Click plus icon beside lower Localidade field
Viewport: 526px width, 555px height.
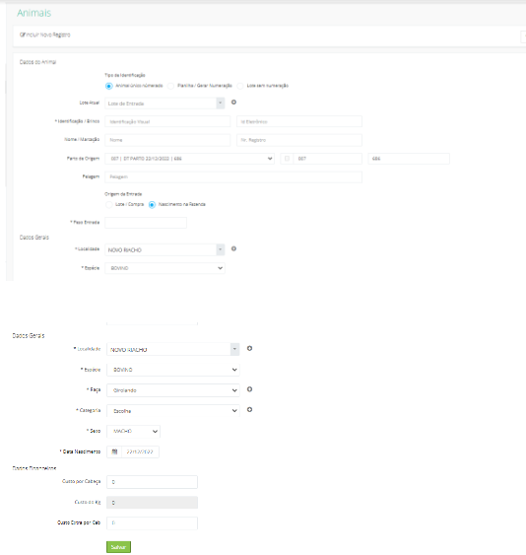(x=249, y=349)
